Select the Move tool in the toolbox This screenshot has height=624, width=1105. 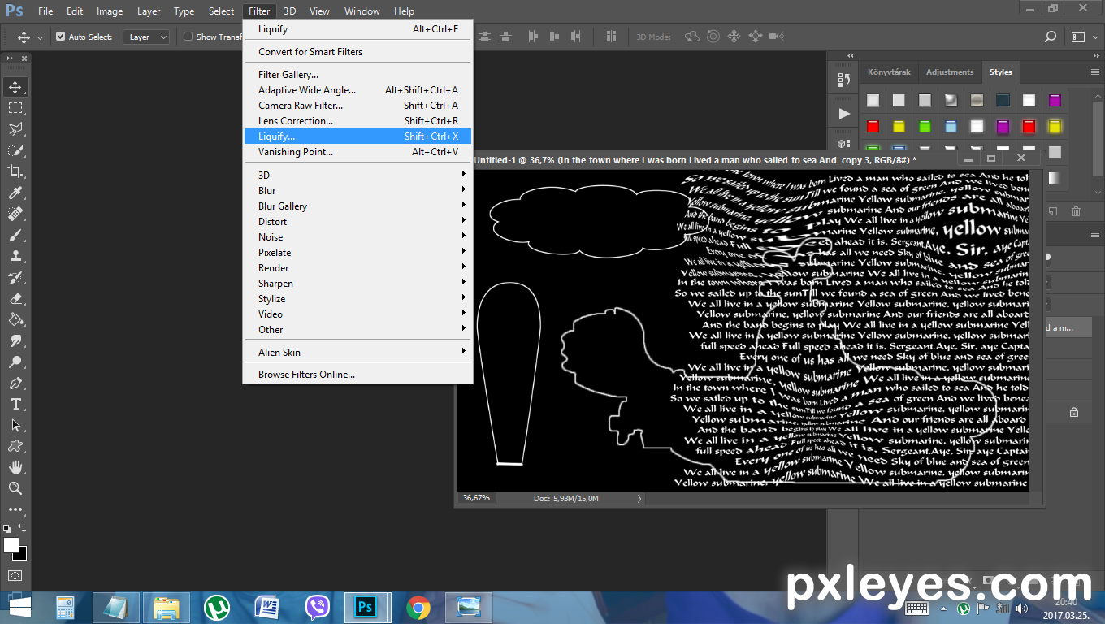pyautogui.click(x=15, y=87)
